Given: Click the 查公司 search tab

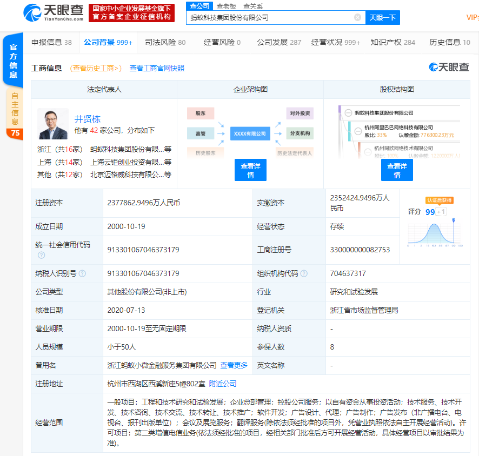Looking at the screenshot, I should (x=199, y=6).
